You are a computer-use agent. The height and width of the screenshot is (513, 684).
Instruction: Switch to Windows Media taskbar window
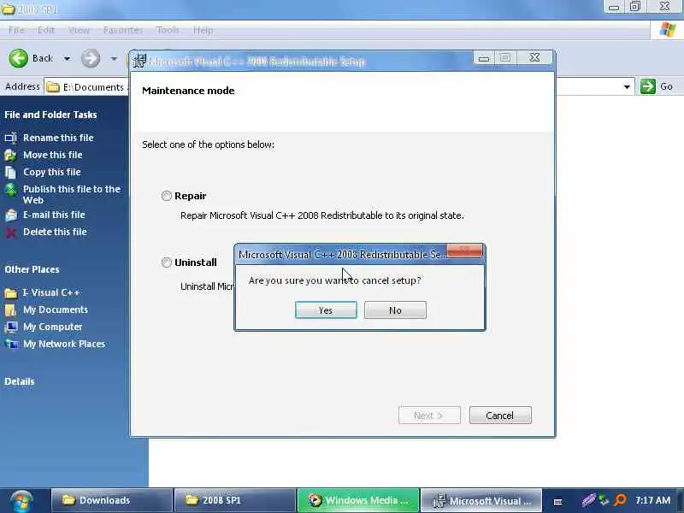coord(357,500)
